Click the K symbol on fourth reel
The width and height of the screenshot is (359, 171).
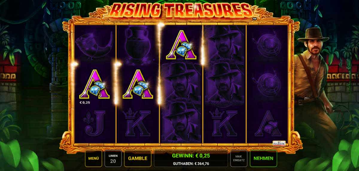pos(224,122)
